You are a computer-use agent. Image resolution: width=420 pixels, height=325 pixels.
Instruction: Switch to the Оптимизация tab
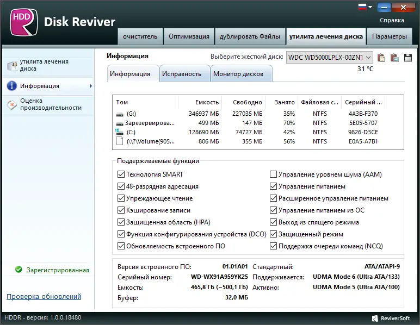tap(189, 36)
